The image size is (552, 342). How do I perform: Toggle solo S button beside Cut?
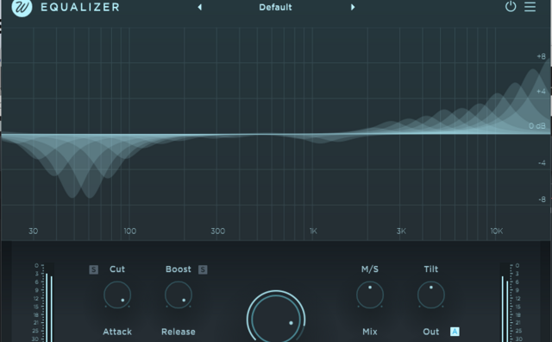tap(94, 269)
